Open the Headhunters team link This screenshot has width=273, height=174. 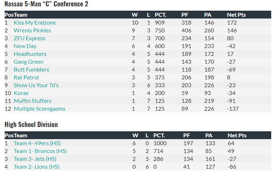click(30, 54)
